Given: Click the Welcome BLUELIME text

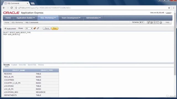Looking at the screenshot, I should click(x=157, y=13).
